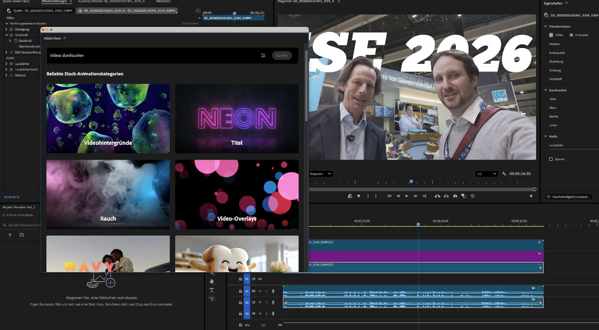The height and width of the screenshot is (330, 599).
Task: Click the Lift button in Program monitor
Action: pos(437,196)
